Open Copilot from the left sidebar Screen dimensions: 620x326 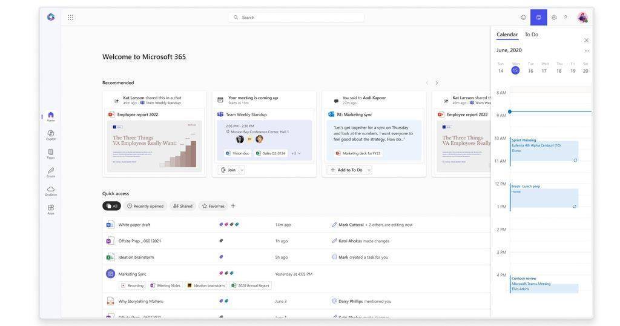tap(51, 135)
